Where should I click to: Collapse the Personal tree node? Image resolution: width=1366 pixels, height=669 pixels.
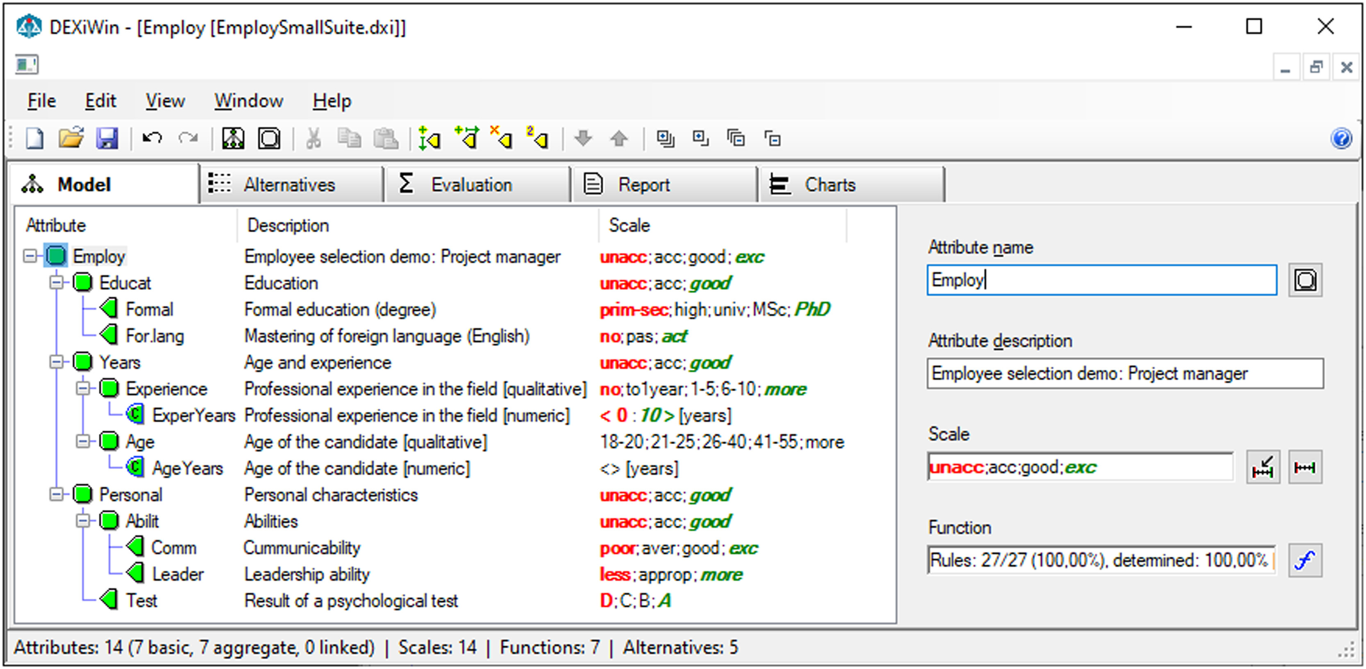coord(56,494)
